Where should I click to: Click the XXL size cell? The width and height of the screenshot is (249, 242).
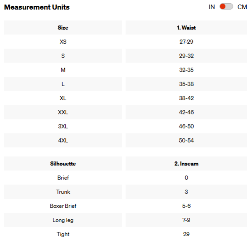point(63,112)
